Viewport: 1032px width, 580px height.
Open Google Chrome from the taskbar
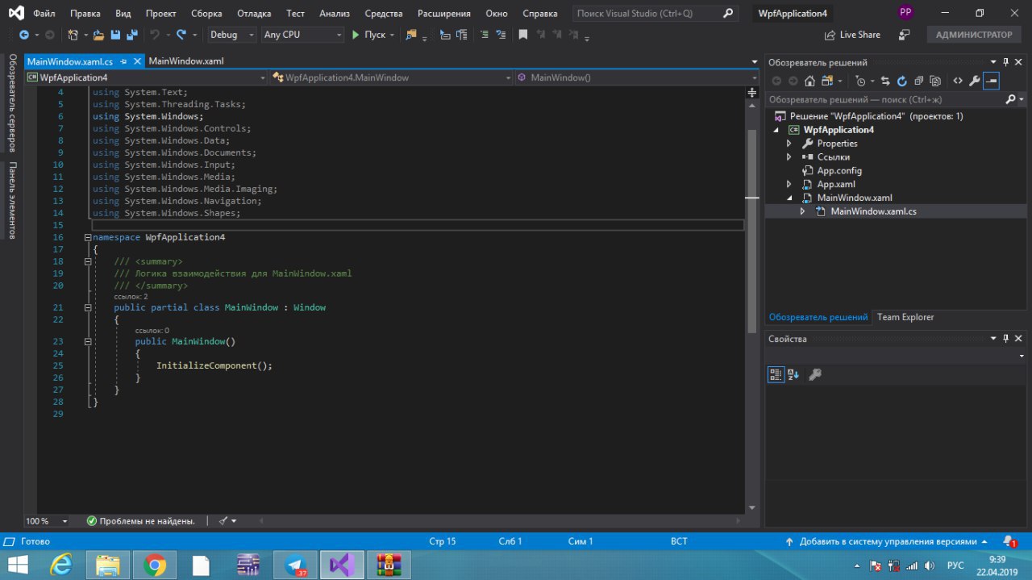coord(154,565)
